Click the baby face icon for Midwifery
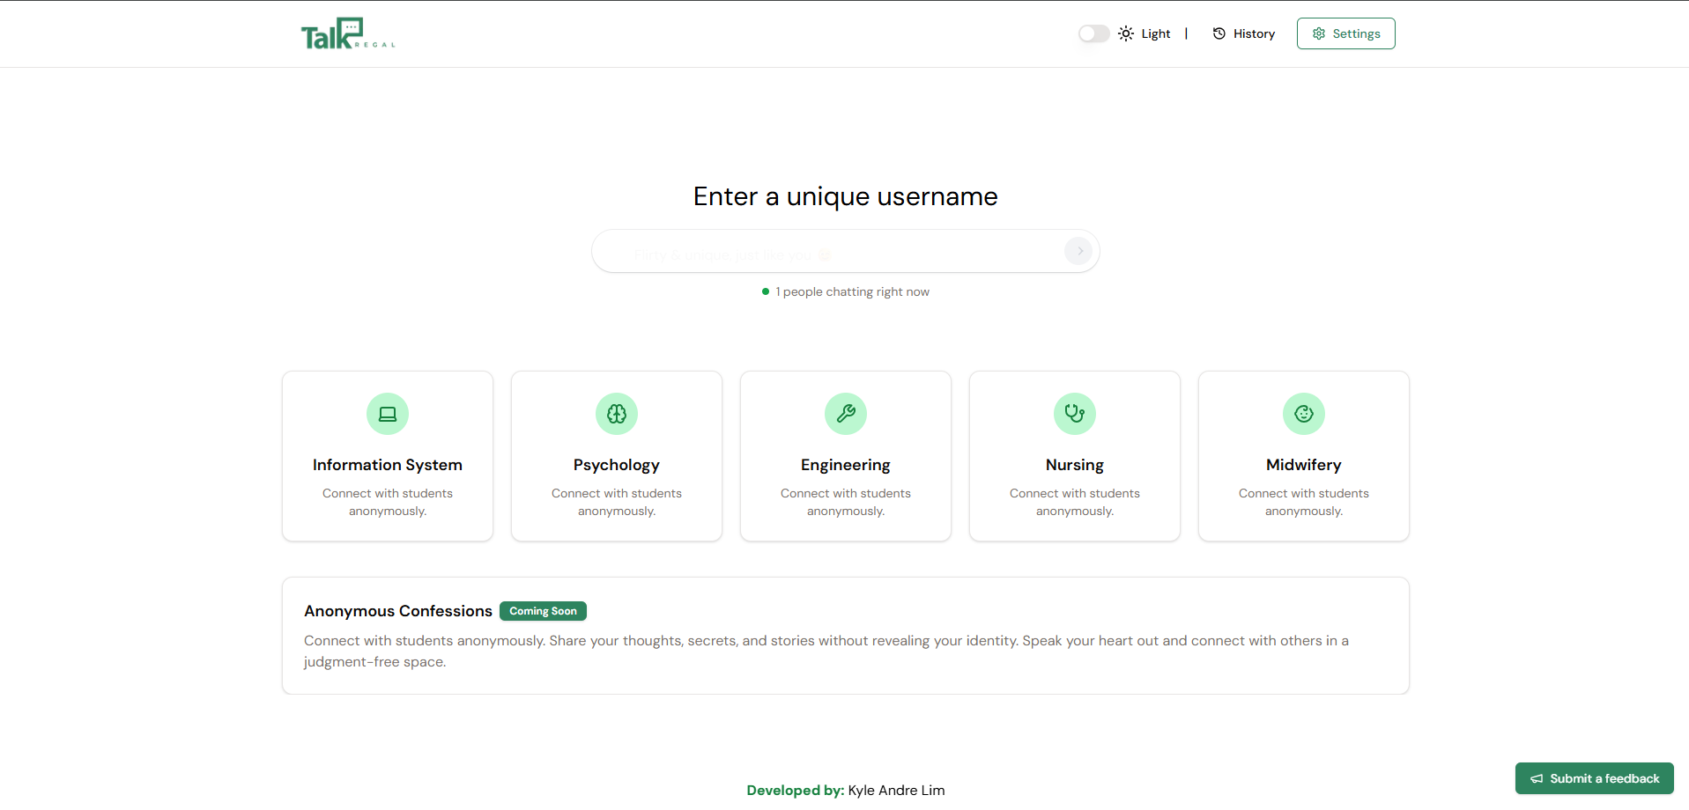1689x810 pixels. coord(1304,414)
